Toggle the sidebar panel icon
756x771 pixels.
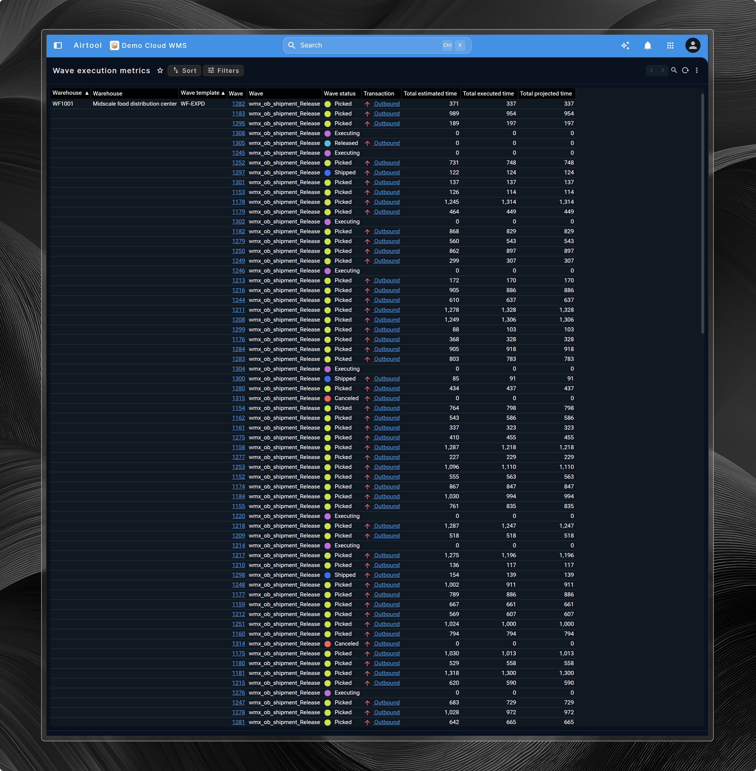58,45
